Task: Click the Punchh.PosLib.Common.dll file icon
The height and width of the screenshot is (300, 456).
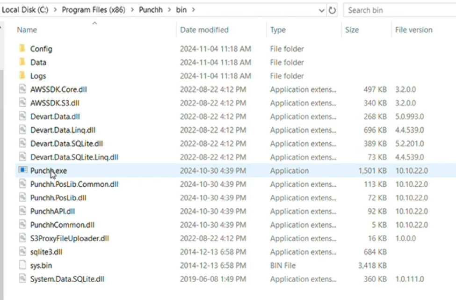Action: 23,183
